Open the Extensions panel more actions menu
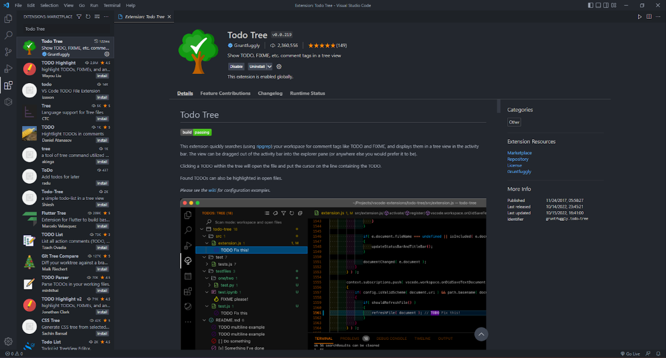This screenshot has width=666, height=358. pyautogui.click(x=106, y=17)
